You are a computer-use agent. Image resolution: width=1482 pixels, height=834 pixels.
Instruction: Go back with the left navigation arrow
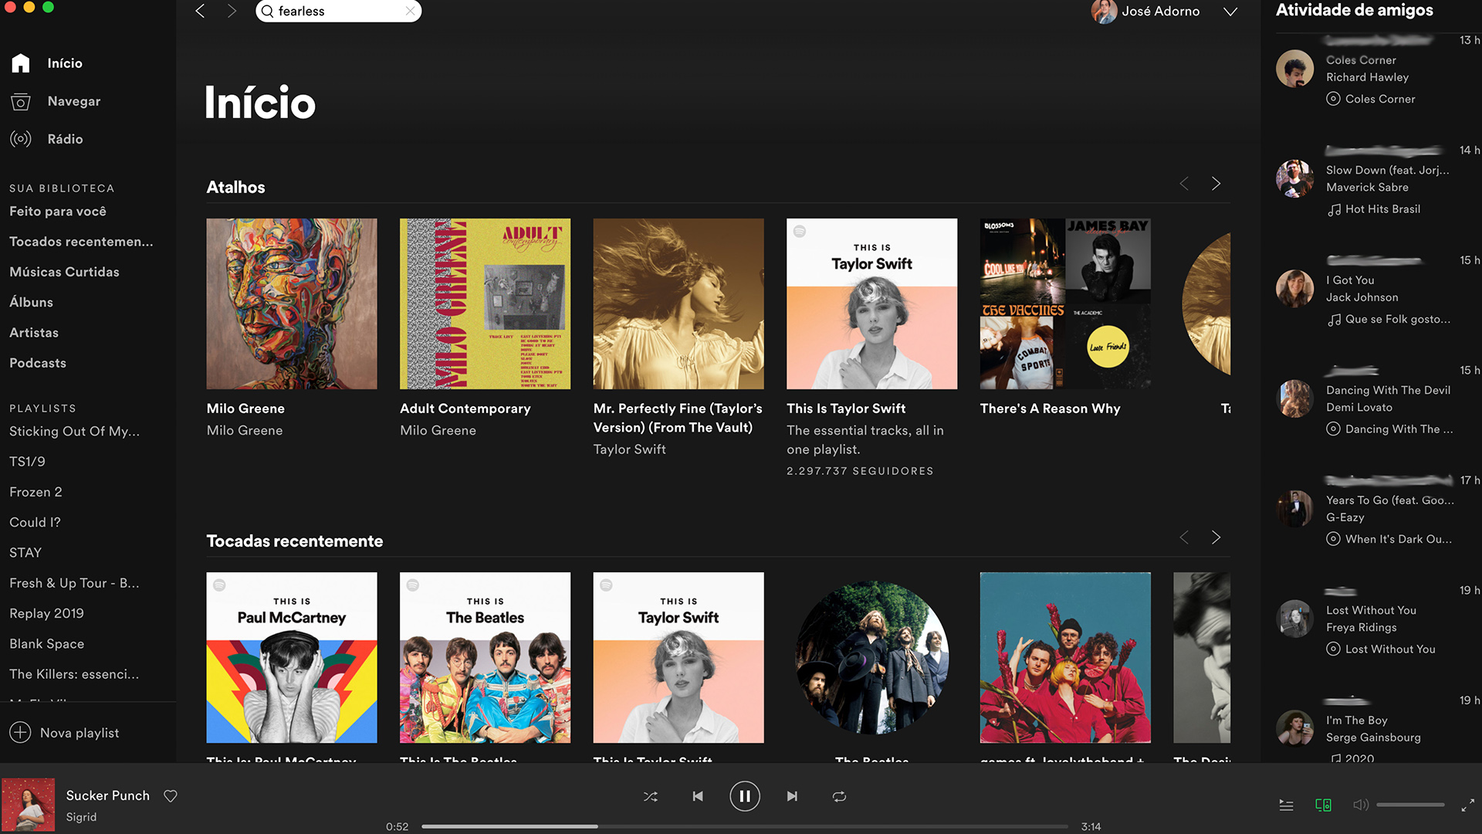point(200,11)
